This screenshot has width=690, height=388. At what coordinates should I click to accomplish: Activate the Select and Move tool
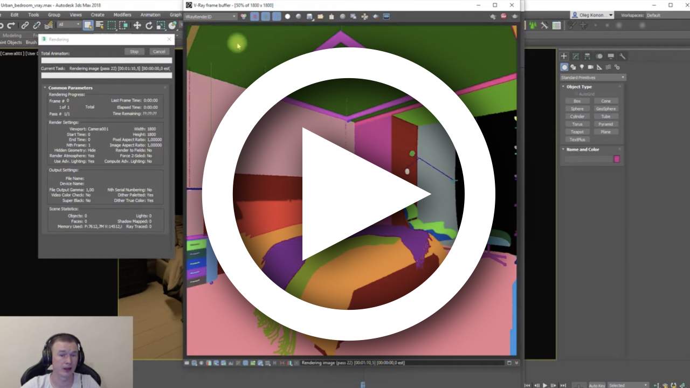(x=137, y=25)
